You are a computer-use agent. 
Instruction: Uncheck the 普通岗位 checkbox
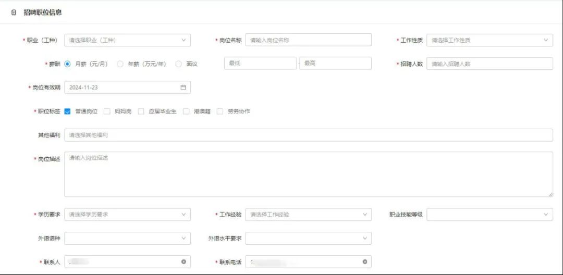68,111
